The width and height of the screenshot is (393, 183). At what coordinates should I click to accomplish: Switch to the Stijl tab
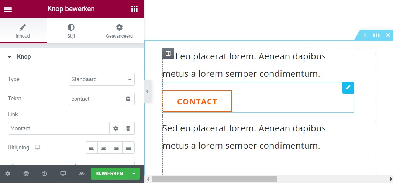coord(71,31)
